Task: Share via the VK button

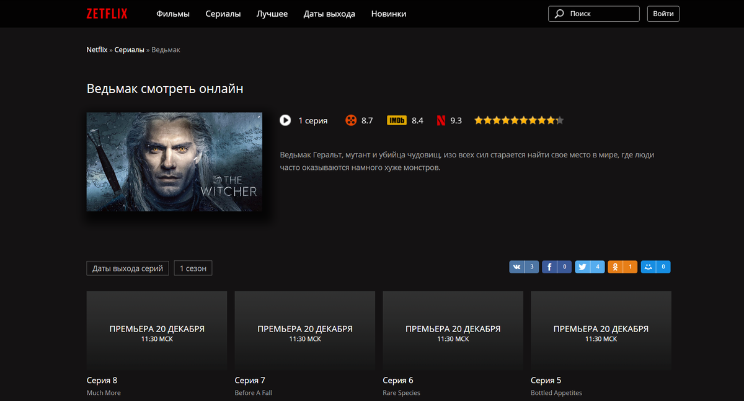Action: tap(524, 267)
